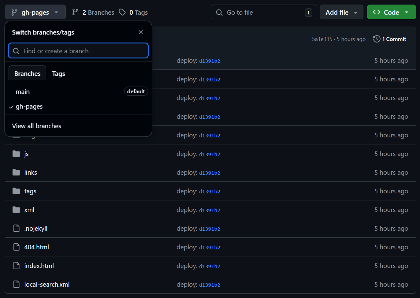The width and height of the screenshot is (420, 298).
Task: Switch to the main default branch
Action: pos(23,92)
